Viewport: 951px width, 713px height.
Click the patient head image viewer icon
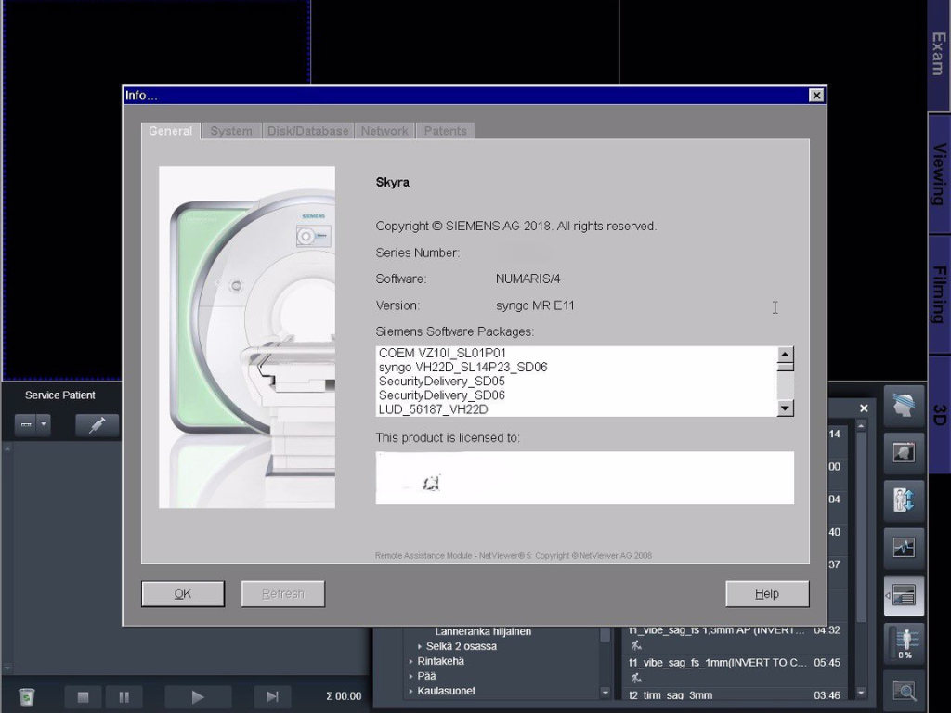[x=904, y=453]
